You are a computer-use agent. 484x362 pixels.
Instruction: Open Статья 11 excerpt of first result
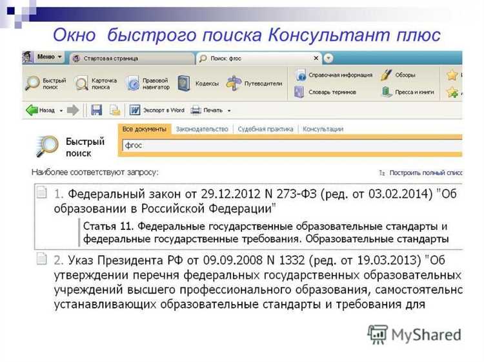click(x=265, y=233)
